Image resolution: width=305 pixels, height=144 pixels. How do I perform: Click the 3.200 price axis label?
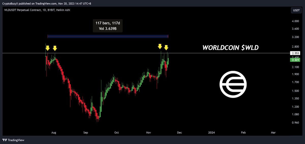click(x=295, y=37)
